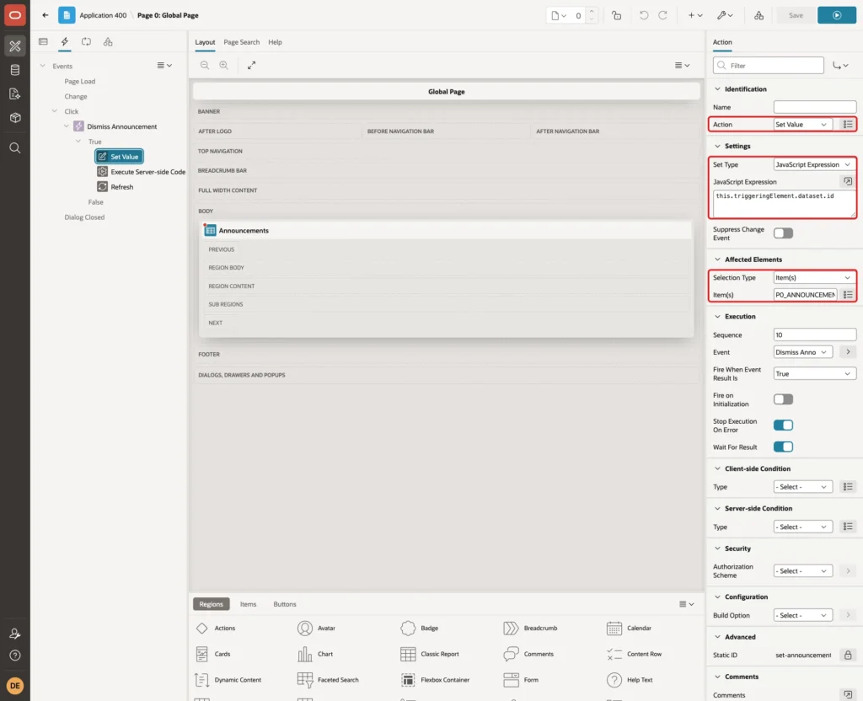This screenshot has height=701, width=863.
Task: Zoom in the layout view
Action: pyautogui.click(x=224, y=65)
